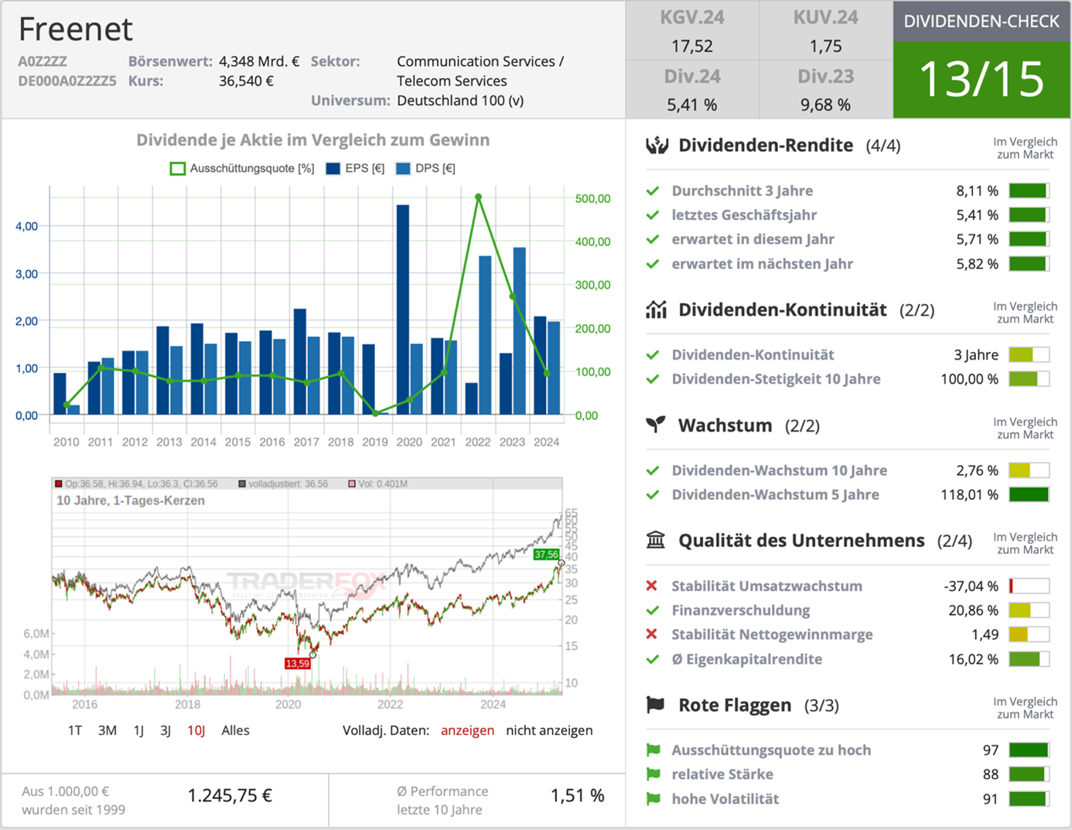Click the red 13,59 low price marker
Viewport: 1072px width, 830px height.
[297, 664]
